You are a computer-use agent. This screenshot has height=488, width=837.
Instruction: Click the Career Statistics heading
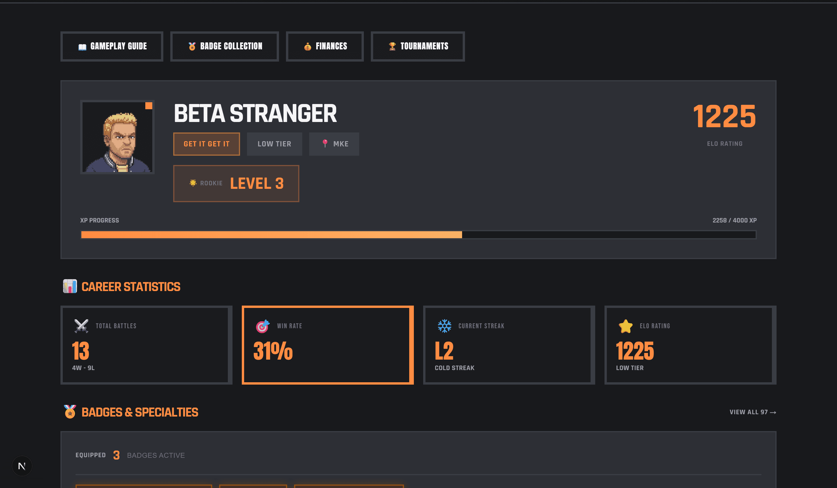tap(131, 286)
